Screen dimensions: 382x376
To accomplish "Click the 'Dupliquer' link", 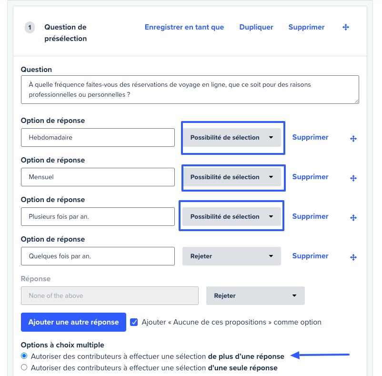I will pos(256,27).
